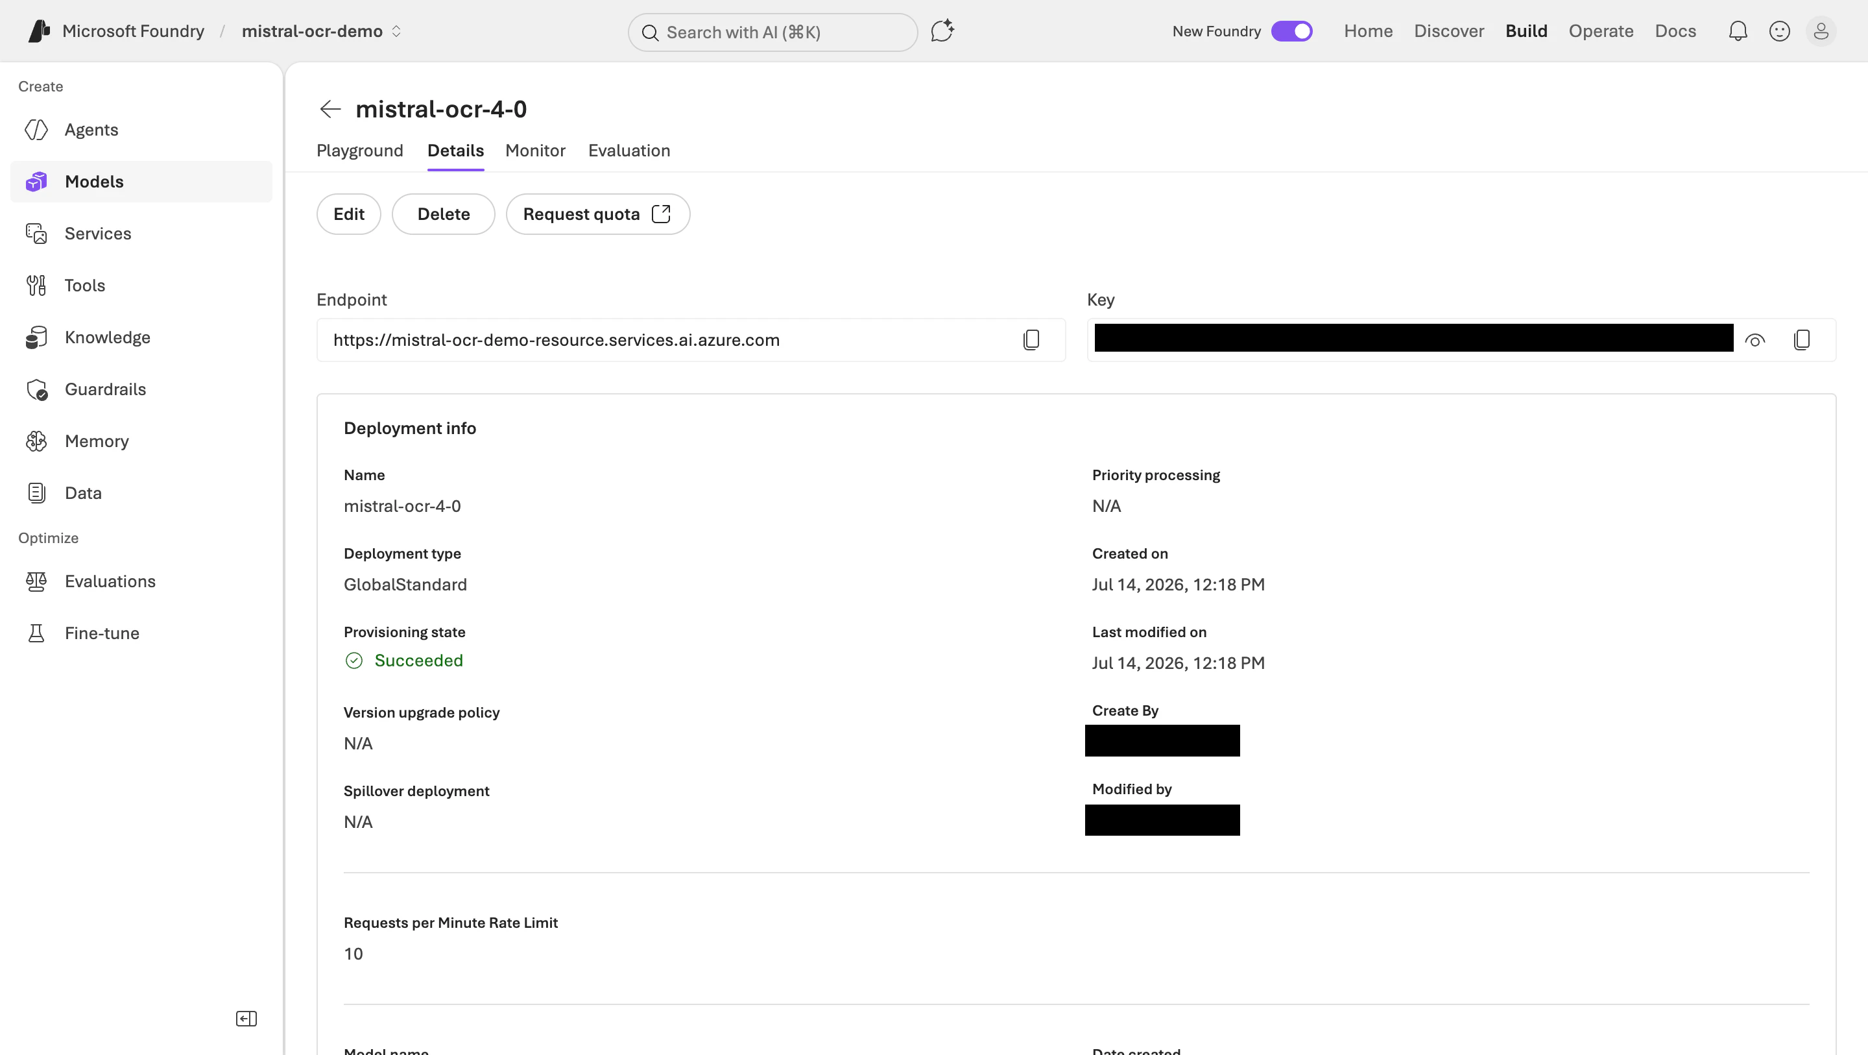This screenshot has height=1055, width=1868.
Task: Open Operate in top navigation
Action: coord(1601,31)
